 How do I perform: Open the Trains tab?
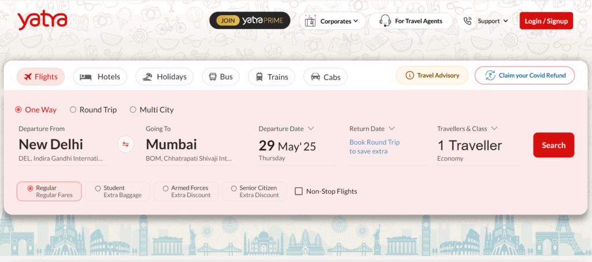(x=271, y=77)
